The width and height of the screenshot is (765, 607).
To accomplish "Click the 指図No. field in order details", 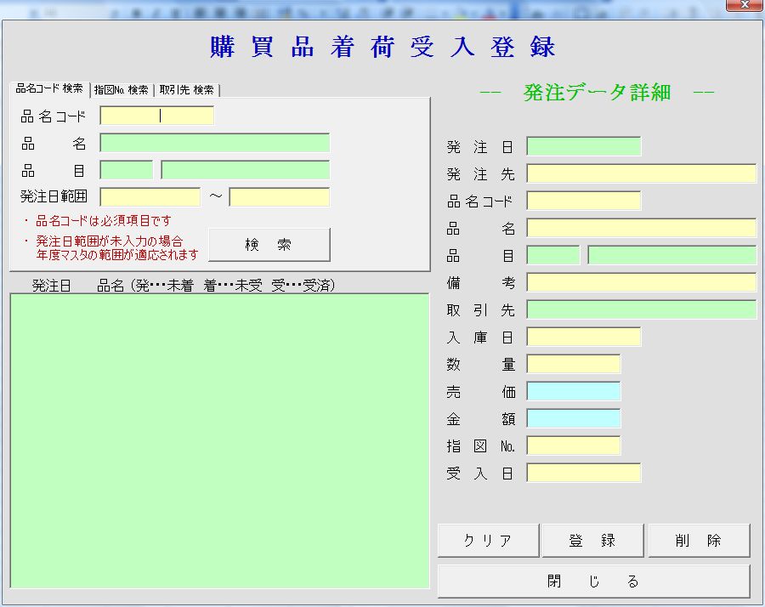I will 573,445.
